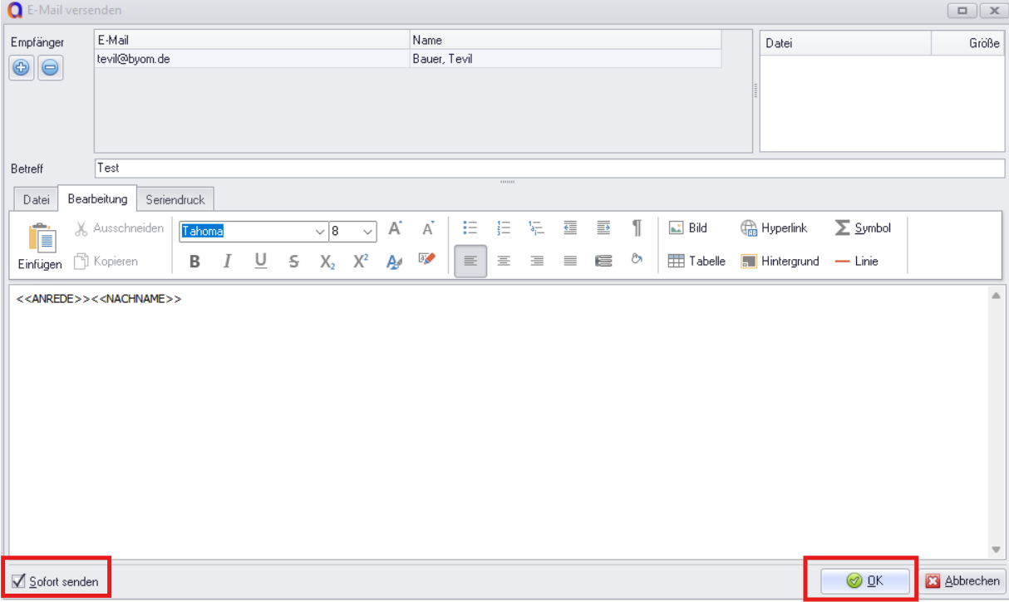This screenshot has width=1009, height=602.
Task: Switch to the Datei tab
Action: [x=36, y=200]
